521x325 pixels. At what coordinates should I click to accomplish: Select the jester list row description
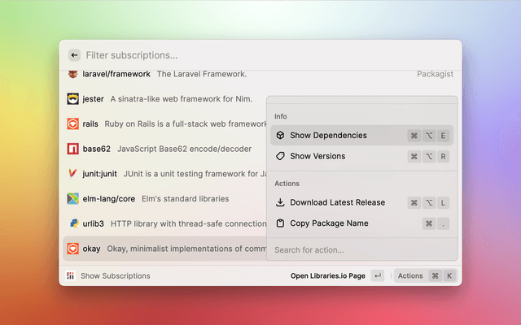click(x=181, y=99)
